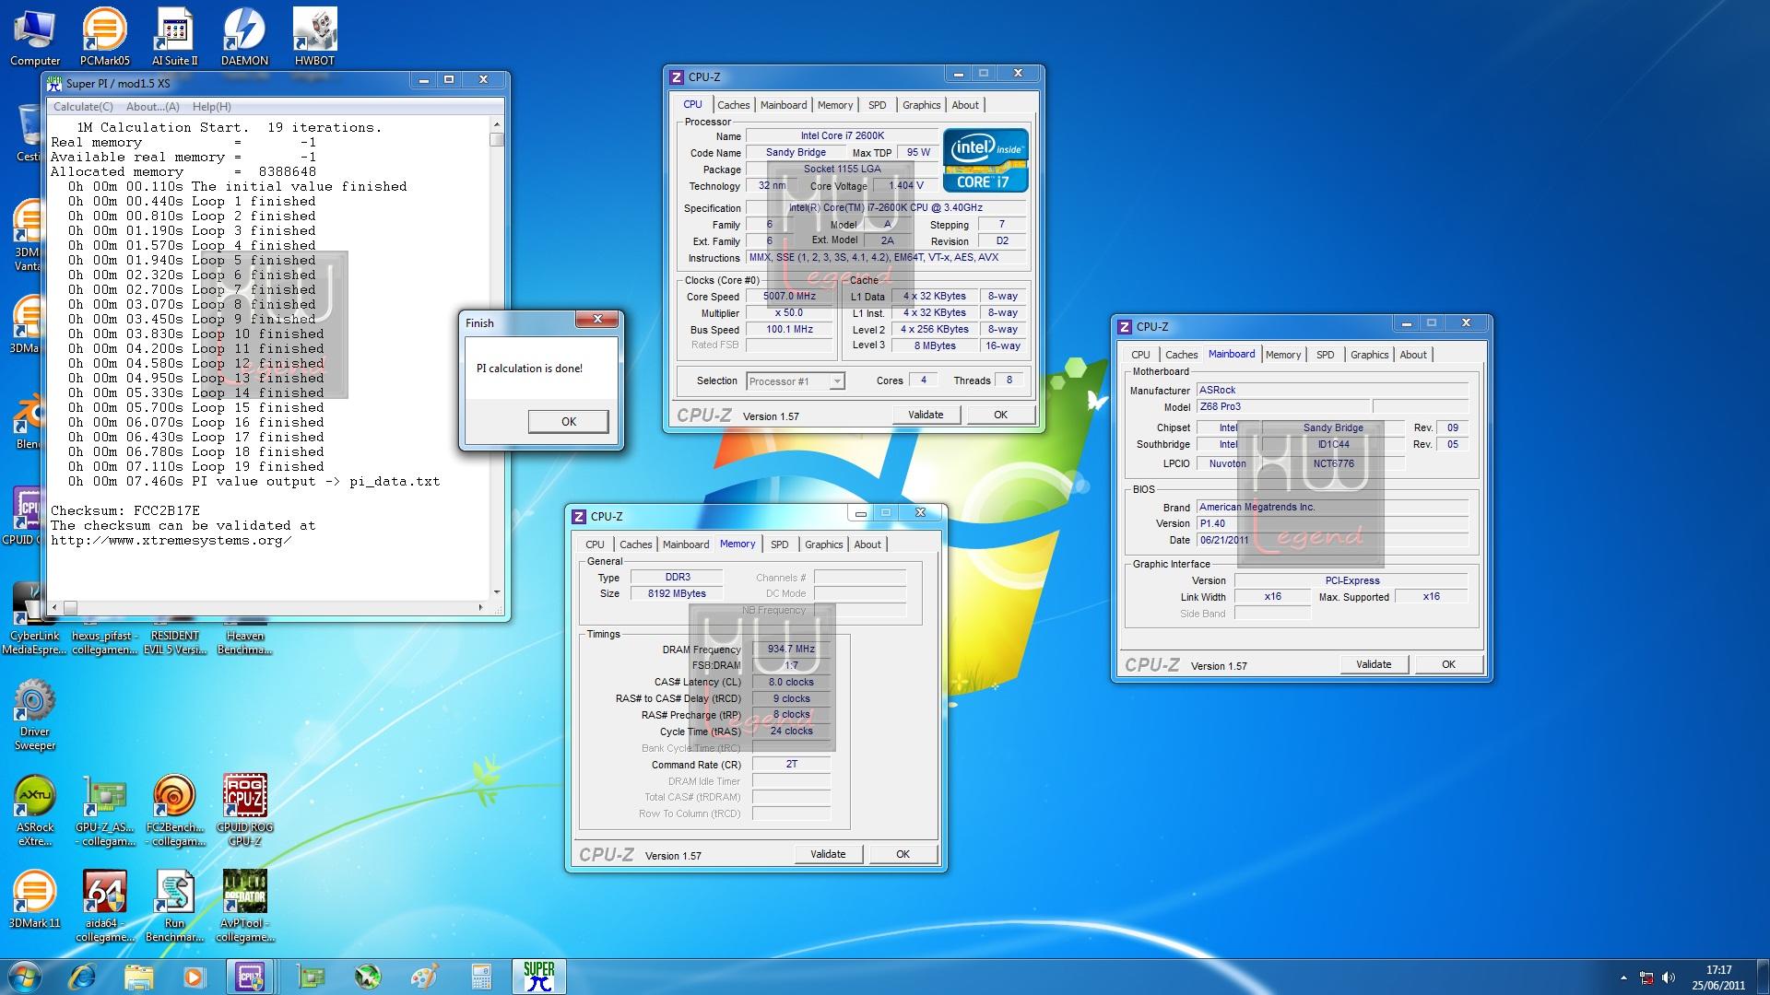Open the ASRock eXtreme Tuner icon
The height and width of the screenshot is (995, 1770).
[x=35, y=811]
